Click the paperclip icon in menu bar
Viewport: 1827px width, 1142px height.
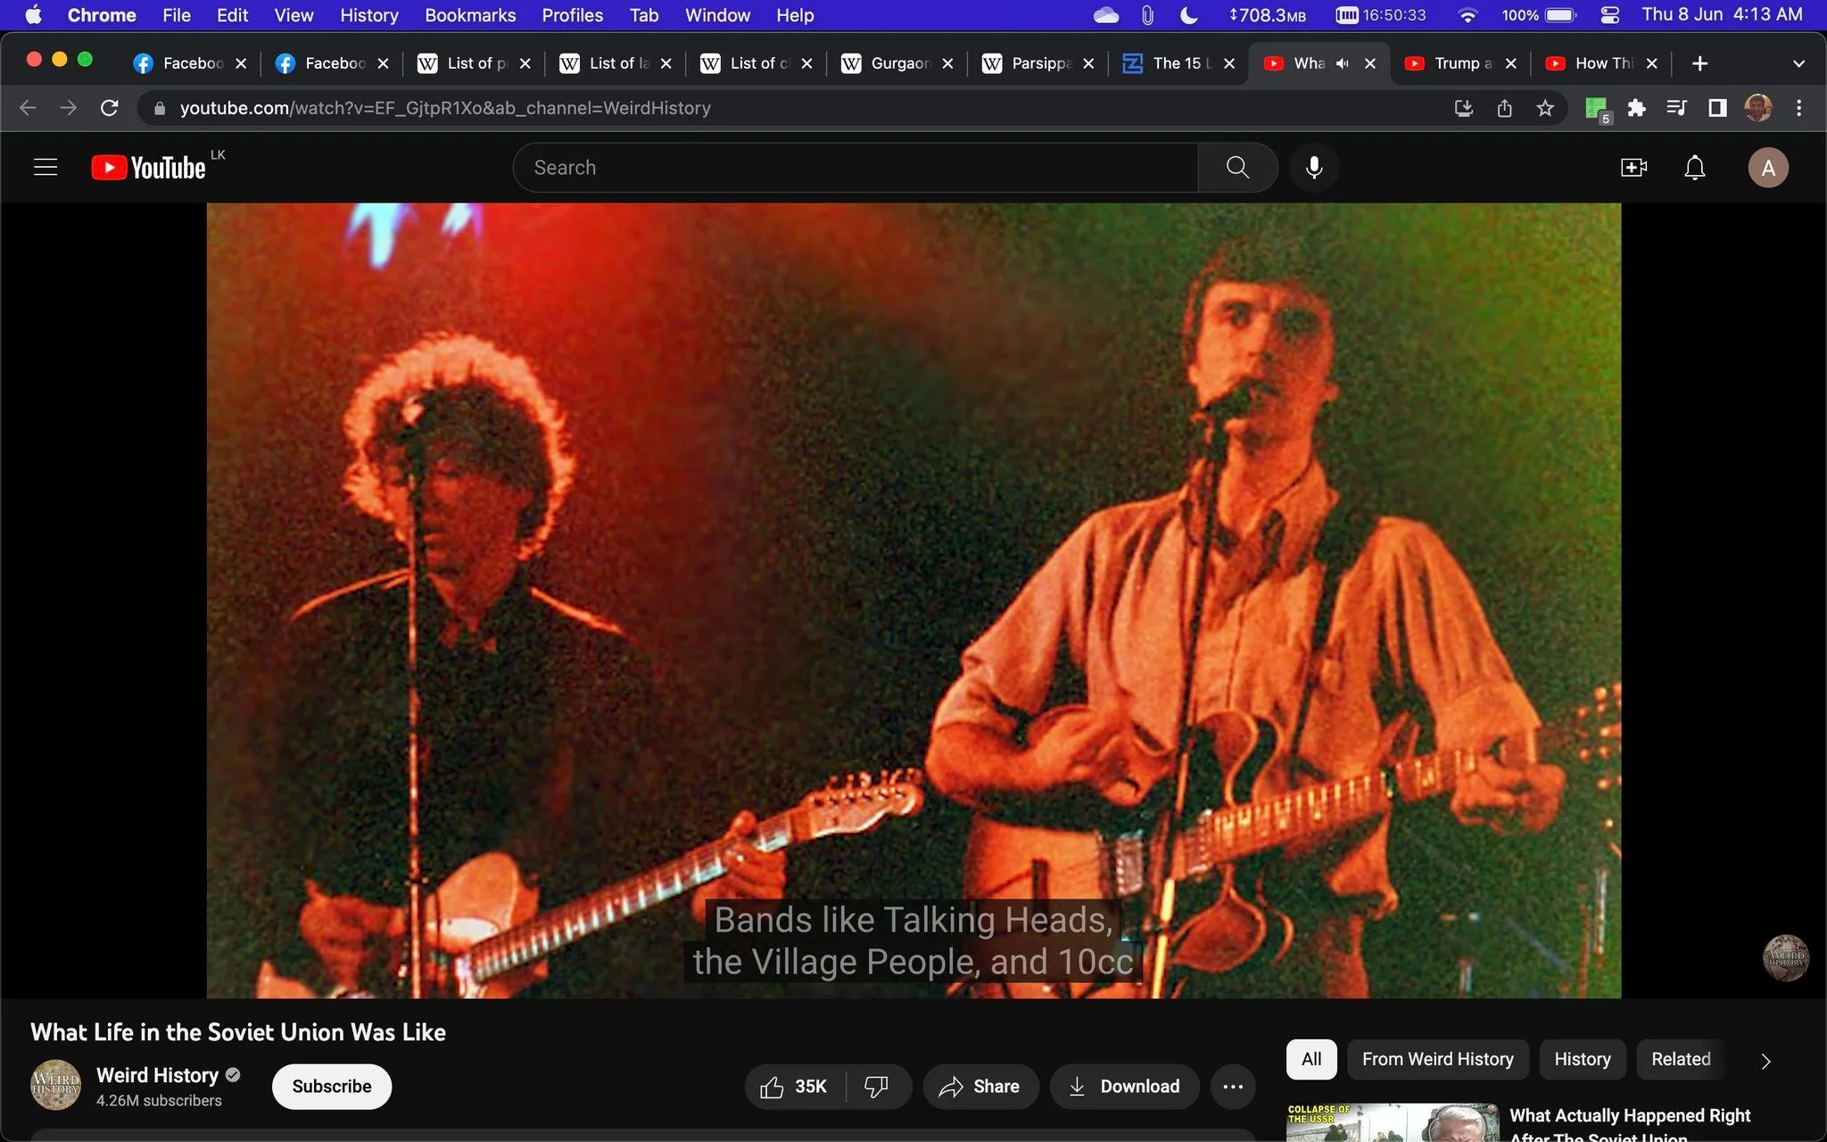[x=1147, y=15]
